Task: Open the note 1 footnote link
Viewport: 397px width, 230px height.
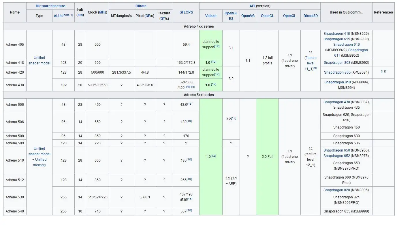Action: [68, 15]
